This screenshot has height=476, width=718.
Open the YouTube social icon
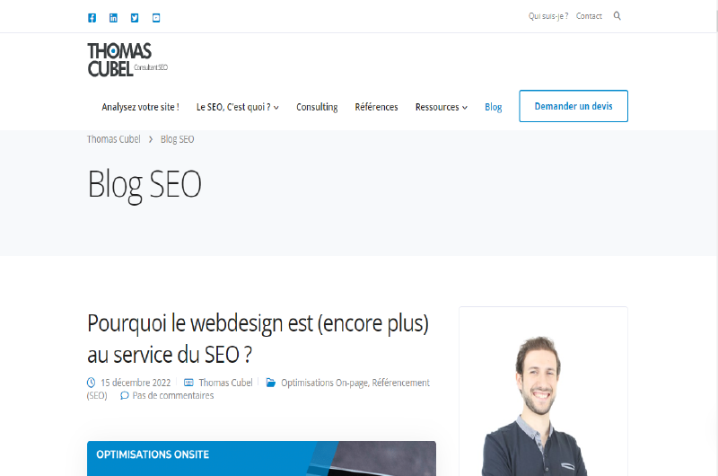156,18
